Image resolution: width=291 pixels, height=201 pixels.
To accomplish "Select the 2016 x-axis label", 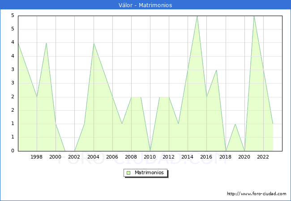I will click(206, 157).
